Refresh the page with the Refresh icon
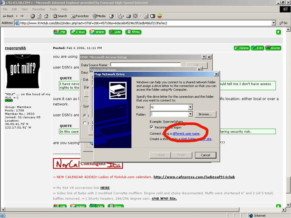The height and width of the screenshot is (218, 291). [x=39, y=16]
